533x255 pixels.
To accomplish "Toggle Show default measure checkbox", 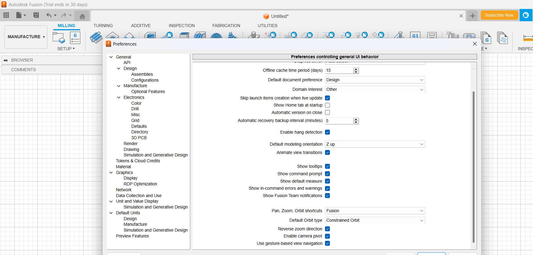I will click(x=327, y=181).
